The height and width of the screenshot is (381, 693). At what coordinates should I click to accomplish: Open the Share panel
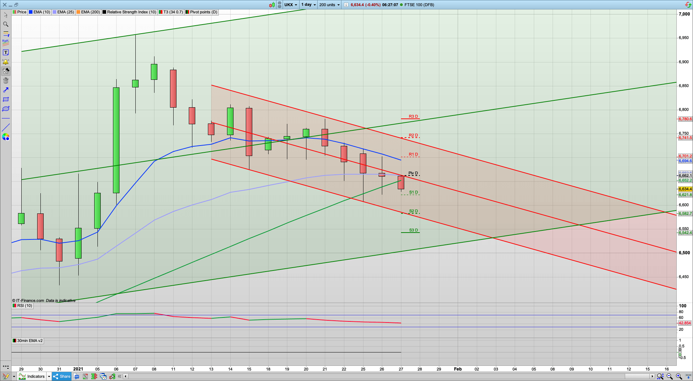(61, 376)
